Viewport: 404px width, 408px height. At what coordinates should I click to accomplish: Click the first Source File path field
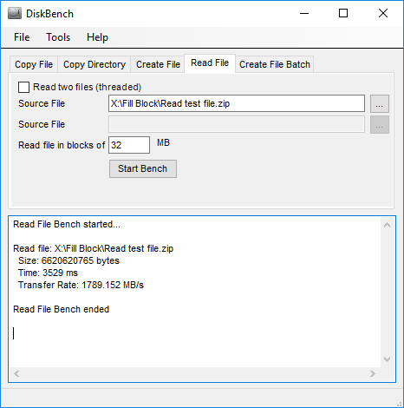click(237, 103)
